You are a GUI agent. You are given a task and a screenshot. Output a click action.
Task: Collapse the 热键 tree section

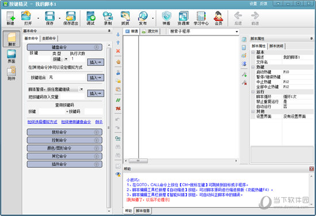pos(253,67)
